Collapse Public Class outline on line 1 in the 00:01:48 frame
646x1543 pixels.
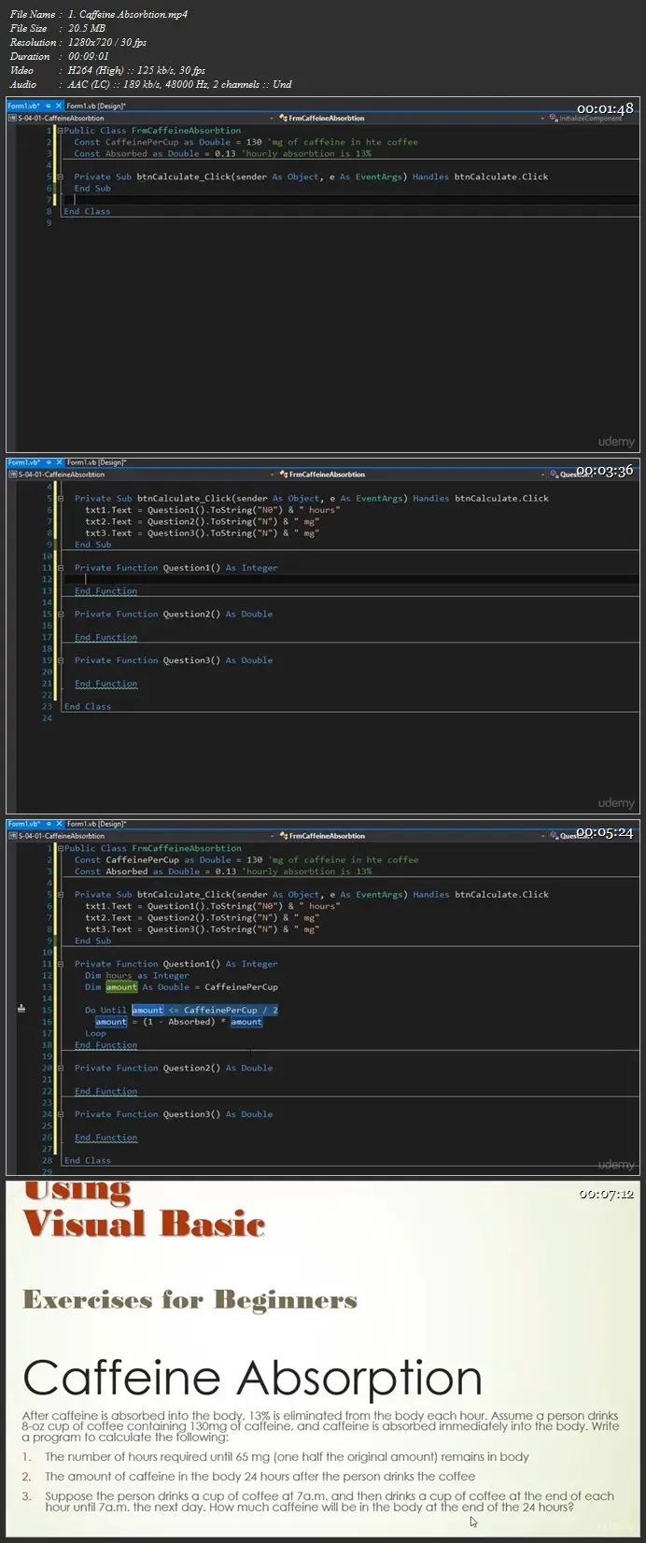pyautogui.click(x=60, y=131)
